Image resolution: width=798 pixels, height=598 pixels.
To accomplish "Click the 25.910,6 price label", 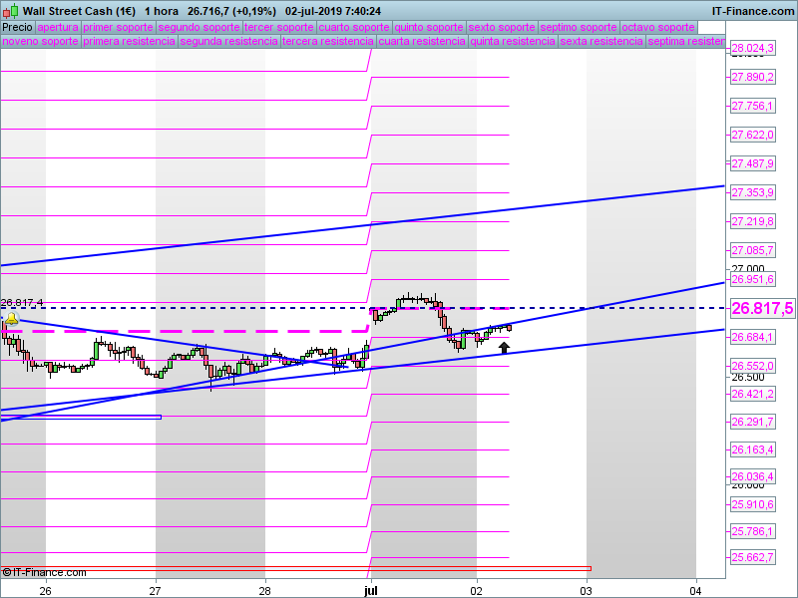I will click(x=753, y=504).
